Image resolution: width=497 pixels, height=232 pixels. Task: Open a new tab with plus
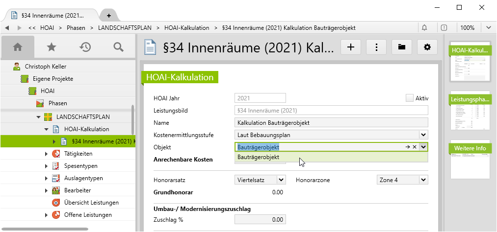109,15
